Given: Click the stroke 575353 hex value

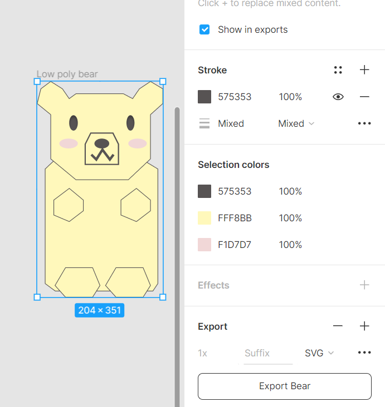Looking at the screenshot, I should (x=235, y=97).
